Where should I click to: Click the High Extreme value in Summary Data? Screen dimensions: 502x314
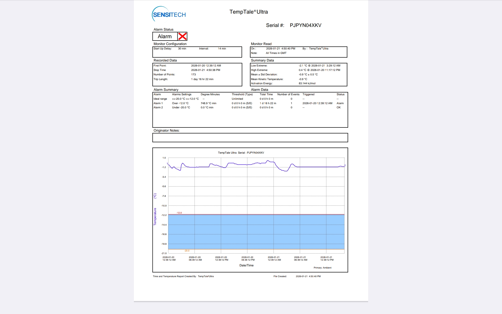pos(320,70)
